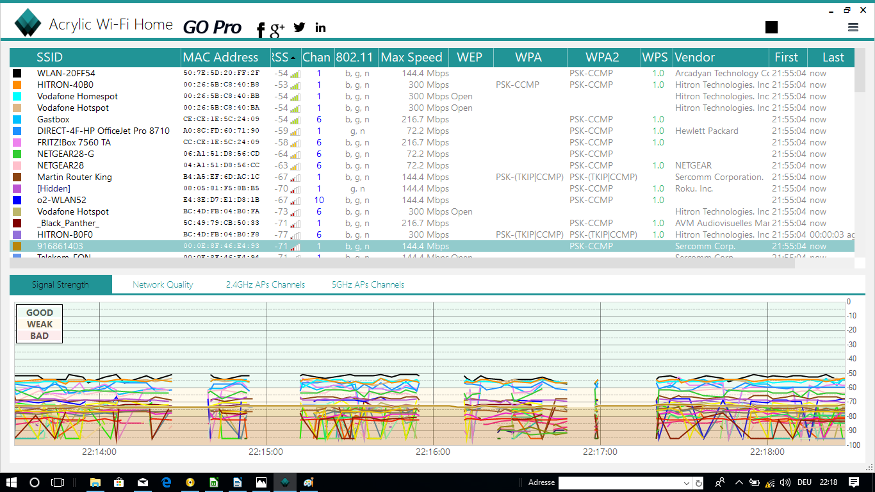This screenshot has height=492, width=875.
Task: Sort by Vendor column header
Action: pyautogui.click(x=721, y=57)
